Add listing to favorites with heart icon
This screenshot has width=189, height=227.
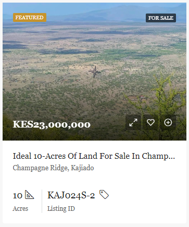coord(150,122)
